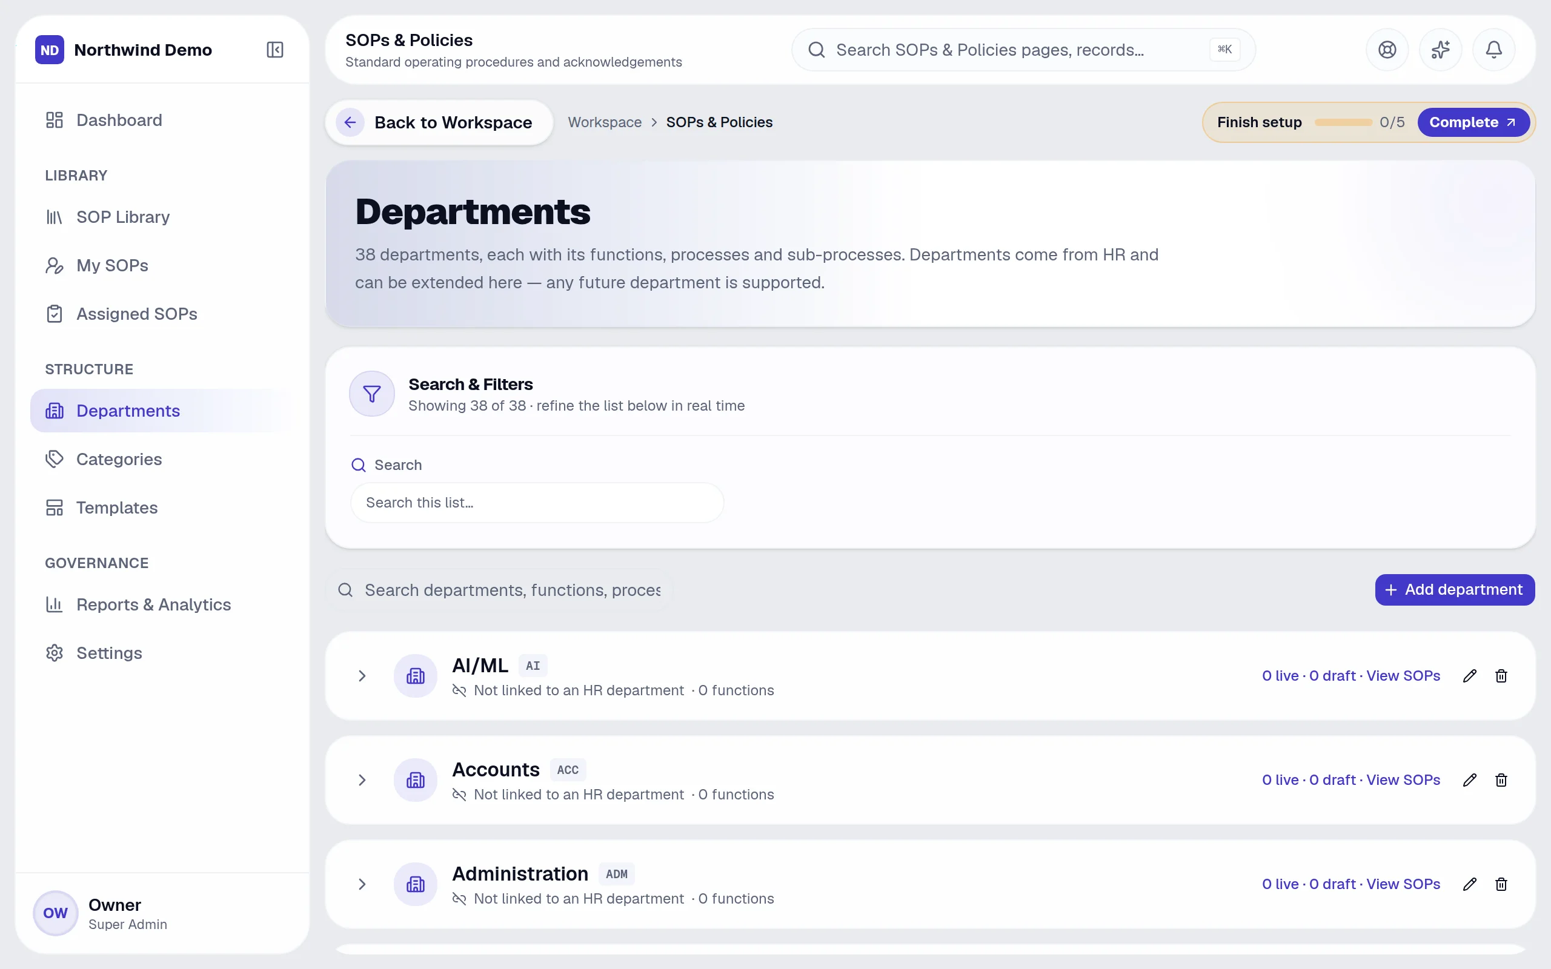Click the AI/ML department building icon
The height and width of the screenshot is (969, 1551).
click(415, 675)
